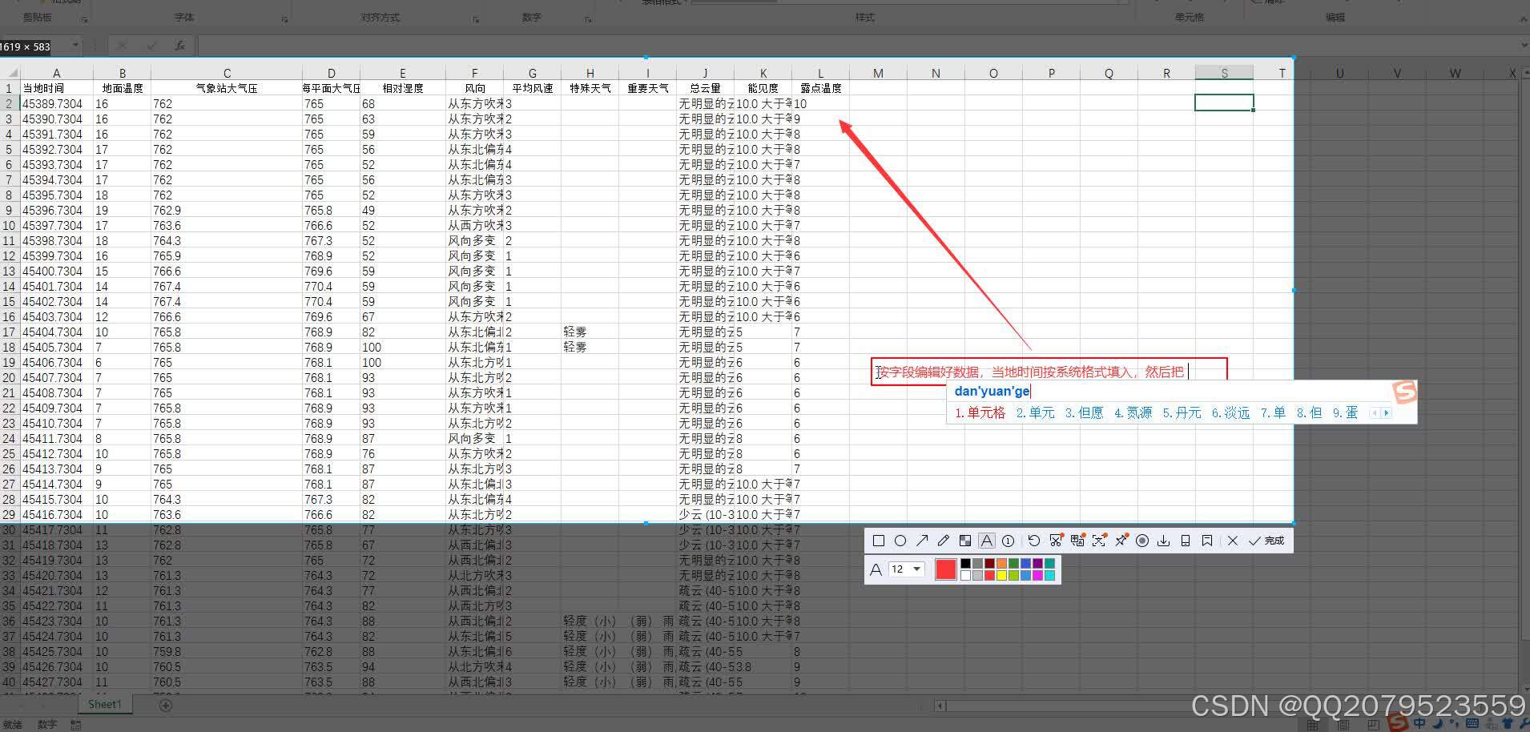Click the send-to-phone icon
Image resolution: width=1530 pixels, height=732 pixels.
[1186, 541]
